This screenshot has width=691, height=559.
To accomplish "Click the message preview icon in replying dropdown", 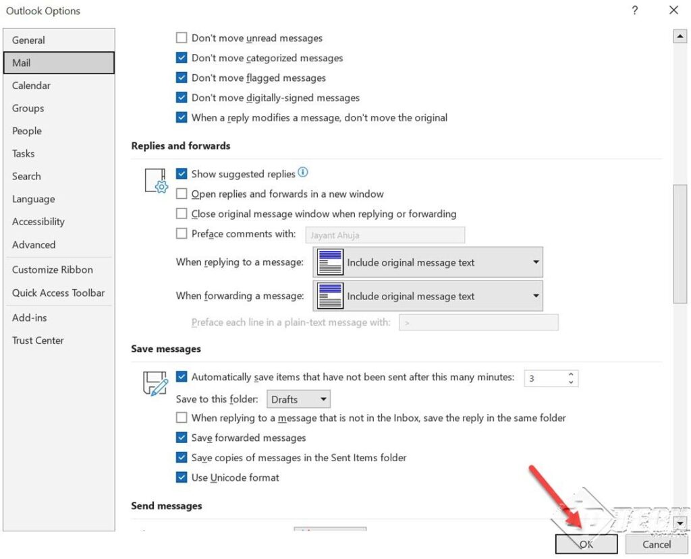I will coord(329,262).
